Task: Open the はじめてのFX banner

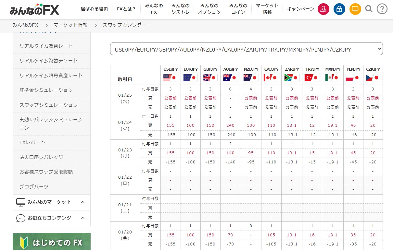Action: point(52,242)
